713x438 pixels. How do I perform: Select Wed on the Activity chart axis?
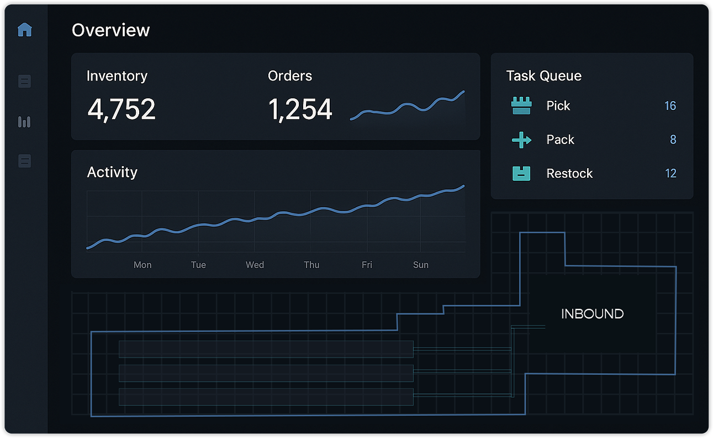point(255,265)
